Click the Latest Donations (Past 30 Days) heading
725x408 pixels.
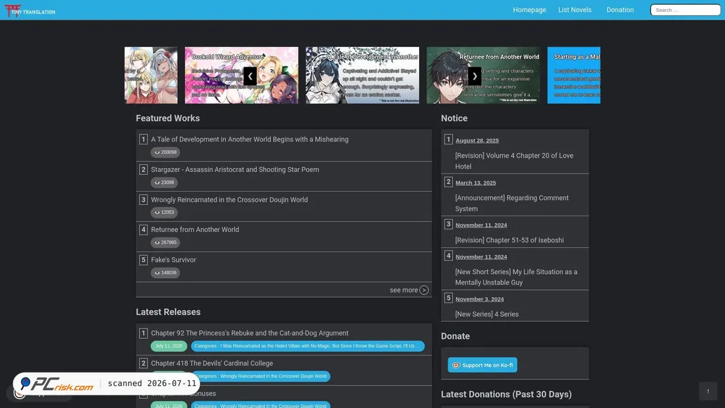pyautogui.click(x=506, y=394)
